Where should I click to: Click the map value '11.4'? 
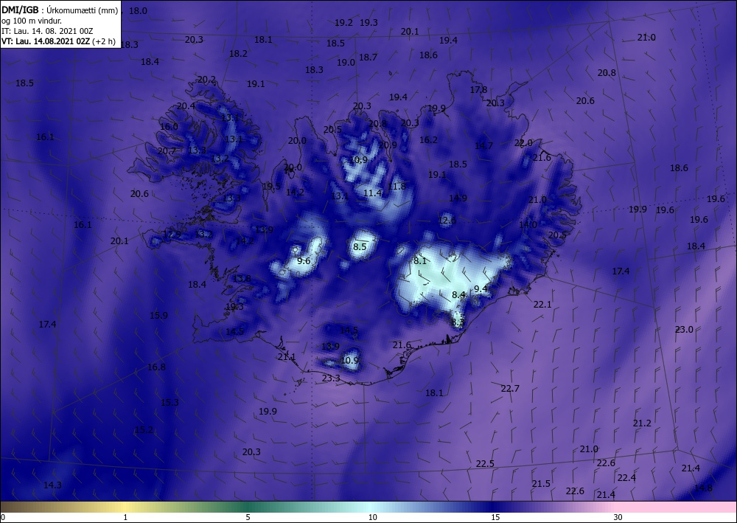[x=372, y=193]
